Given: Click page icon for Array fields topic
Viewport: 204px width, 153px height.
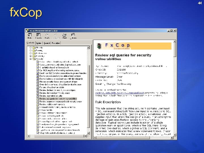Looking at the screenshot, I should (x=38, y=67).
